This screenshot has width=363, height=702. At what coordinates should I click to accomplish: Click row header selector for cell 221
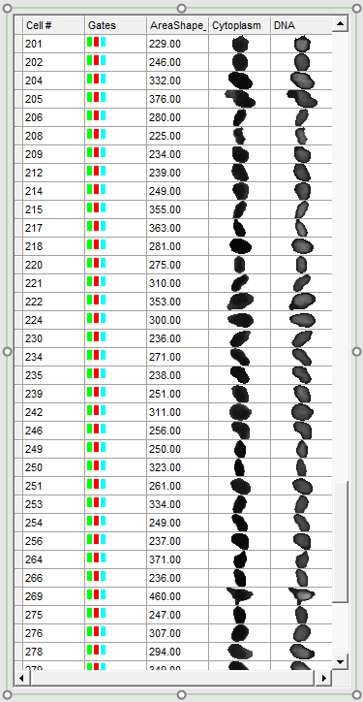(x=18, y=283)
